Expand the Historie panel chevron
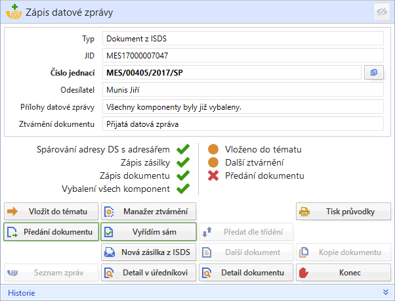The height and width of the screenshot is (301, 395). click(x=385, y=292)
